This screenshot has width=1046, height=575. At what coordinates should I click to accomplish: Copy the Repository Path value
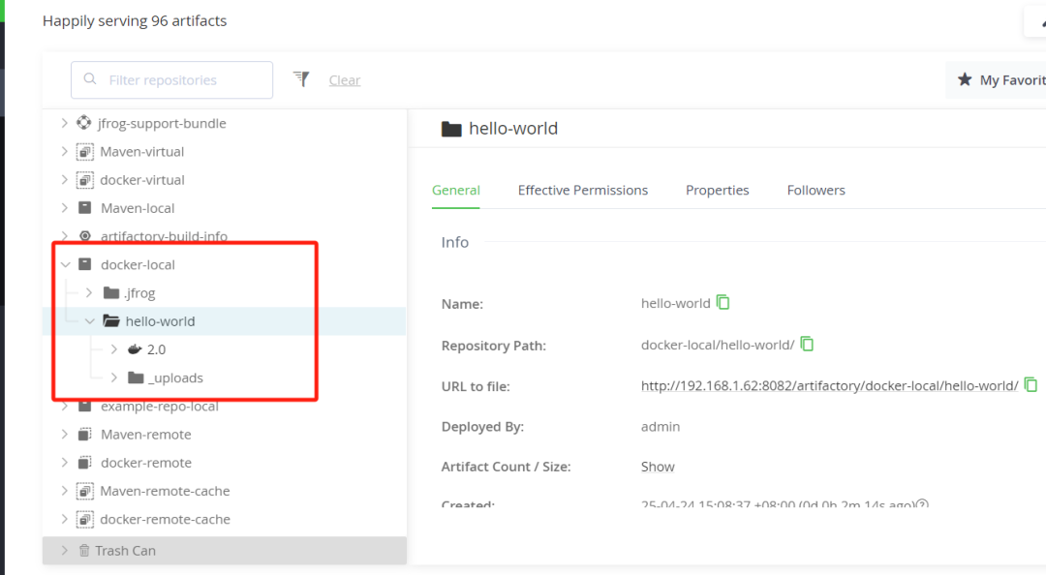(x=807, y=345)
